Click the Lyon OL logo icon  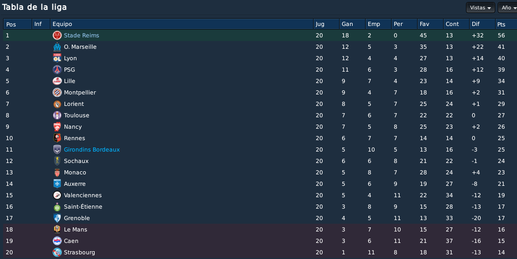[x=57, y=58]
